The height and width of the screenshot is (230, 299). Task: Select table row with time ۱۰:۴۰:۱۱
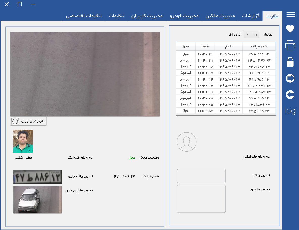tap(226, 92)
